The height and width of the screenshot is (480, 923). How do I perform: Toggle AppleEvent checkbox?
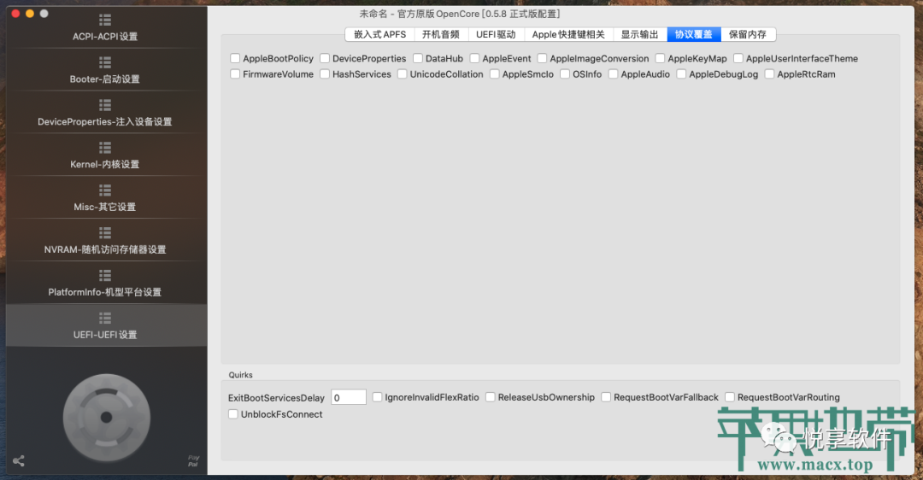474,58
